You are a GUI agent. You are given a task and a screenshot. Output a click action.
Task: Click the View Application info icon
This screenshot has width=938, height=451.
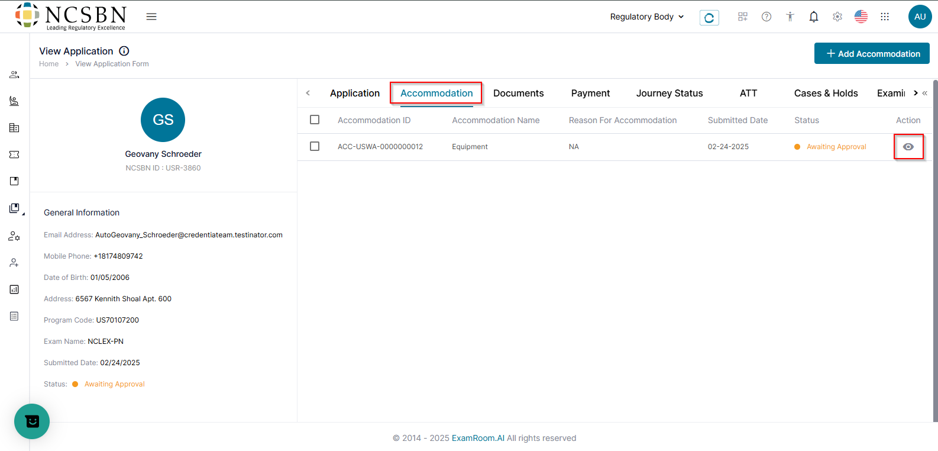point(124,51)
